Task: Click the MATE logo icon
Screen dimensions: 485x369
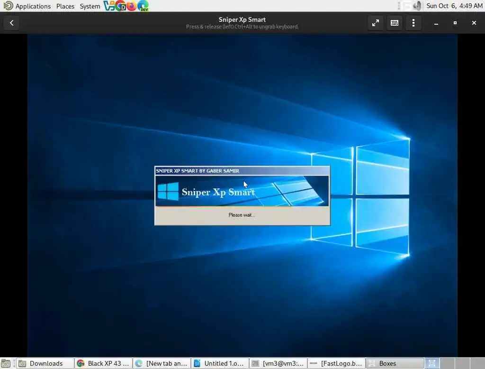Action: tap(8, 6)
